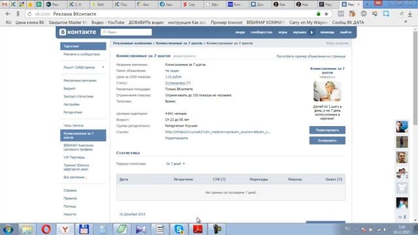Image resolution: width=418 pixels, height=235 pixels.
Task: Select the Таргетинг tab in the sidebar
Action: (x=83, y=46)
